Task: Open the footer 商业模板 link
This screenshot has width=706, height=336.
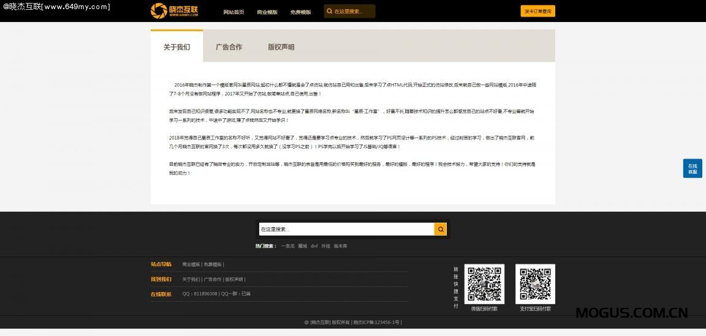Action: [x=191, y=264]
